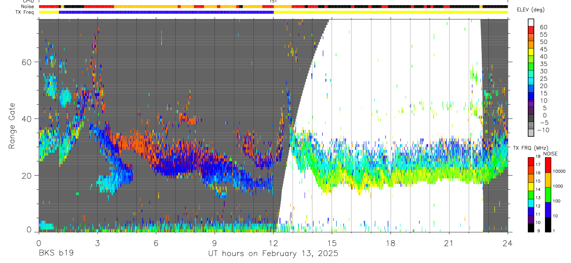Click x-axis tick label '9'
The image size is (571, 263).
click(214, 243)
